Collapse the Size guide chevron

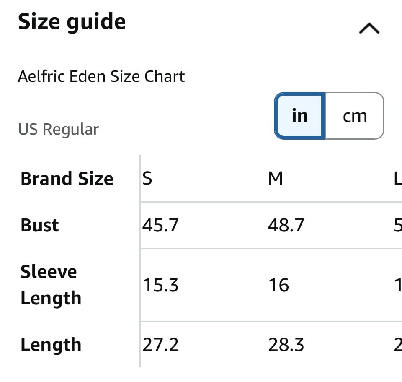(x=369, y=28)
